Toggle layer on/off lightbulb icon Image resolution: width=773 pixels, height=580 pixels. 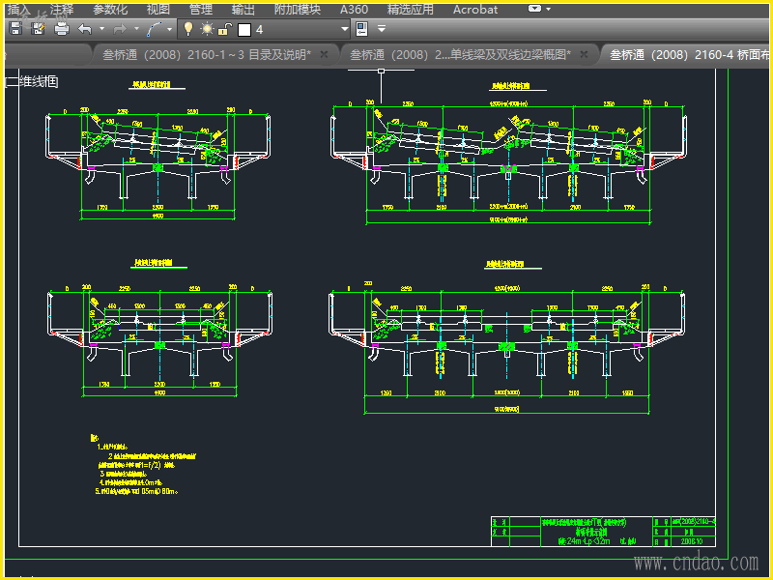188,29
